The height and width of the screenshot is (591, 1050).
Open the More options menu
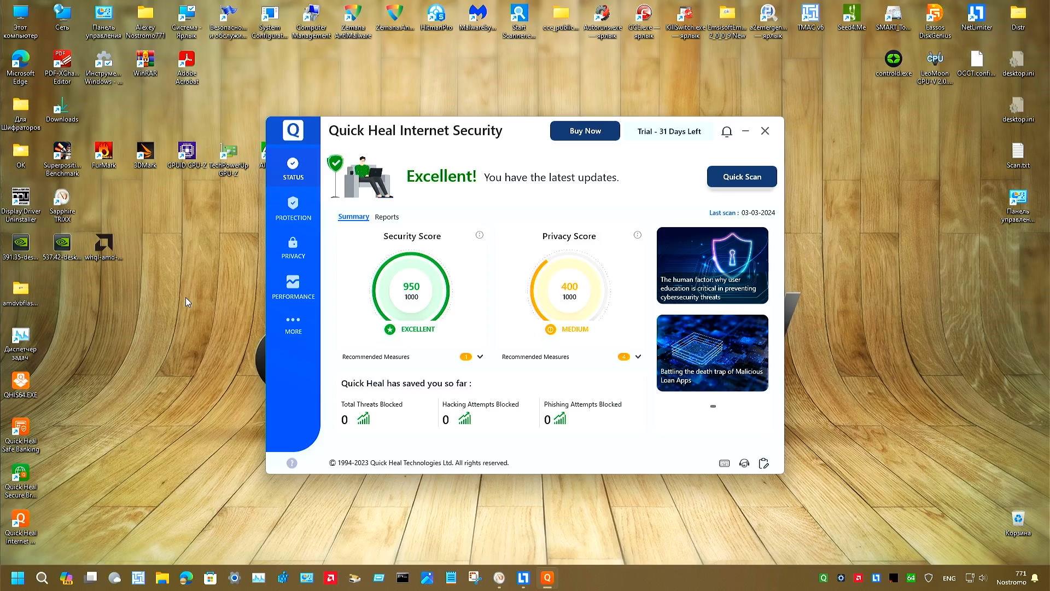pyautogui.click(x=293, y=325)
